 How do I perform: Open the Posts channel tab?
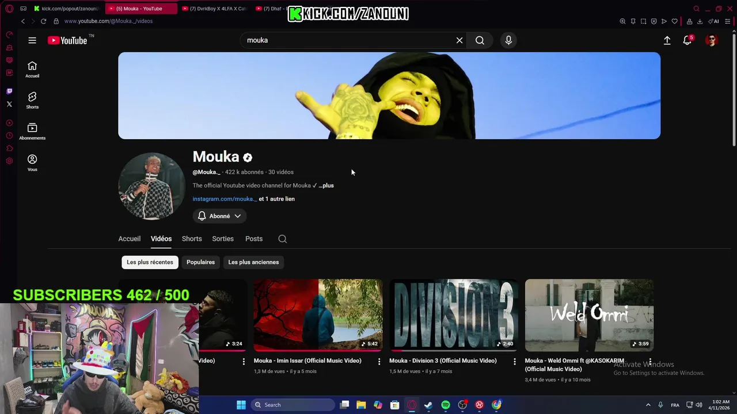(x=254, y=239)
